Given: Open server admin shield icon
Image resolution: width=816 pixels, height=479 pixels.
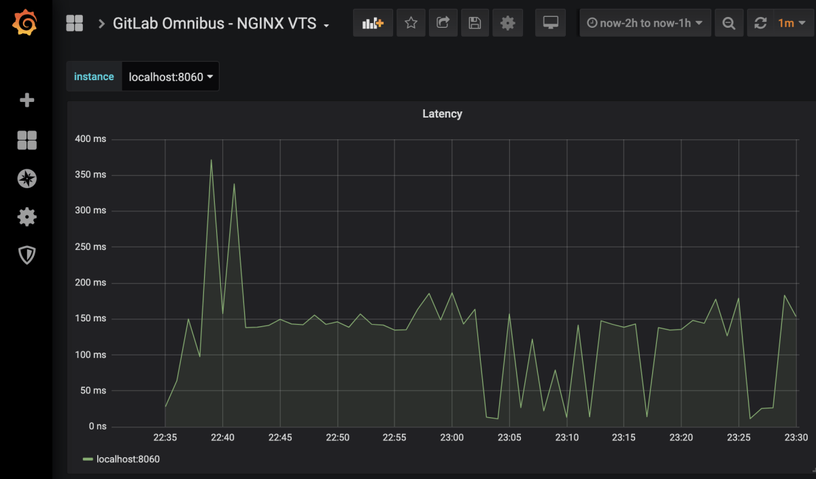Looking at the screenshot, I should pos(27,255).
